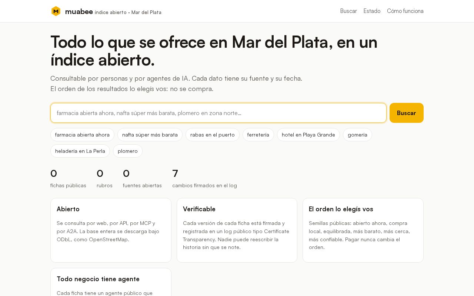Image resolution: width=474 pixels, height=296 pixels.
Task: Click the 'índice abierto • Mar del Plata' tagline
Action: click(x=128, y=12)
